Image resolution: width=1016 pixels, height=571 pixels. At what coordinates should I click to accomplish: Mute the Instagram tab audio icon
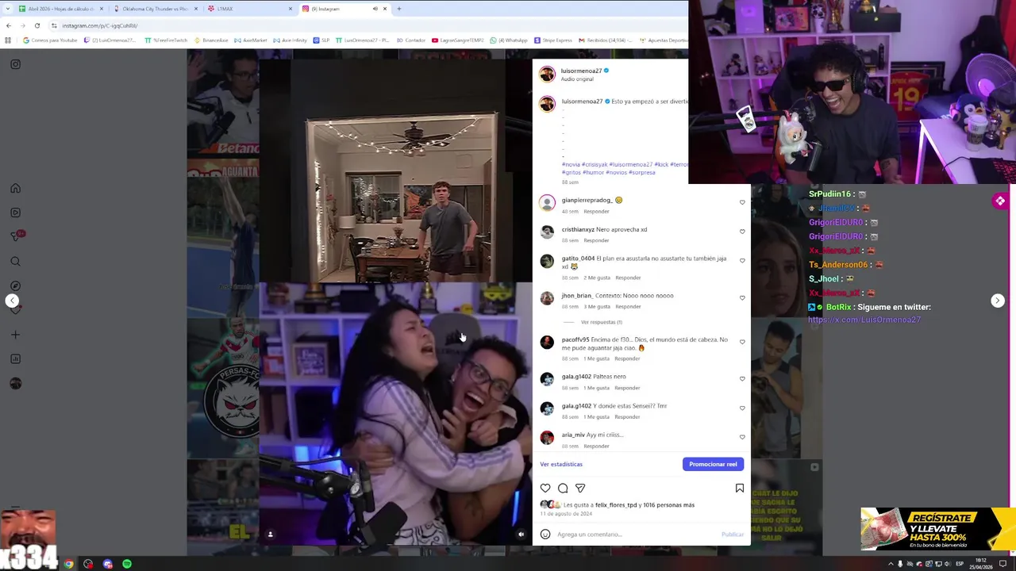click(375, 9)
